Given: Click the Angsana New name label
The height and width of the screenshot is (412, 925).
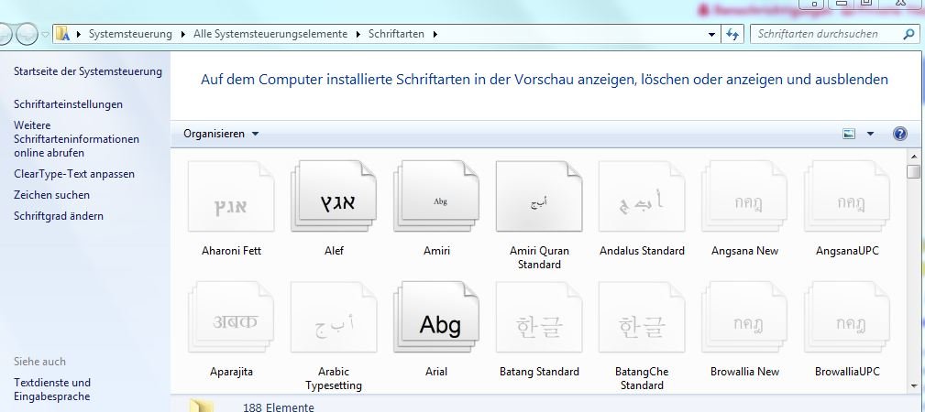Looking at the screenshot, I should (744, 251).
